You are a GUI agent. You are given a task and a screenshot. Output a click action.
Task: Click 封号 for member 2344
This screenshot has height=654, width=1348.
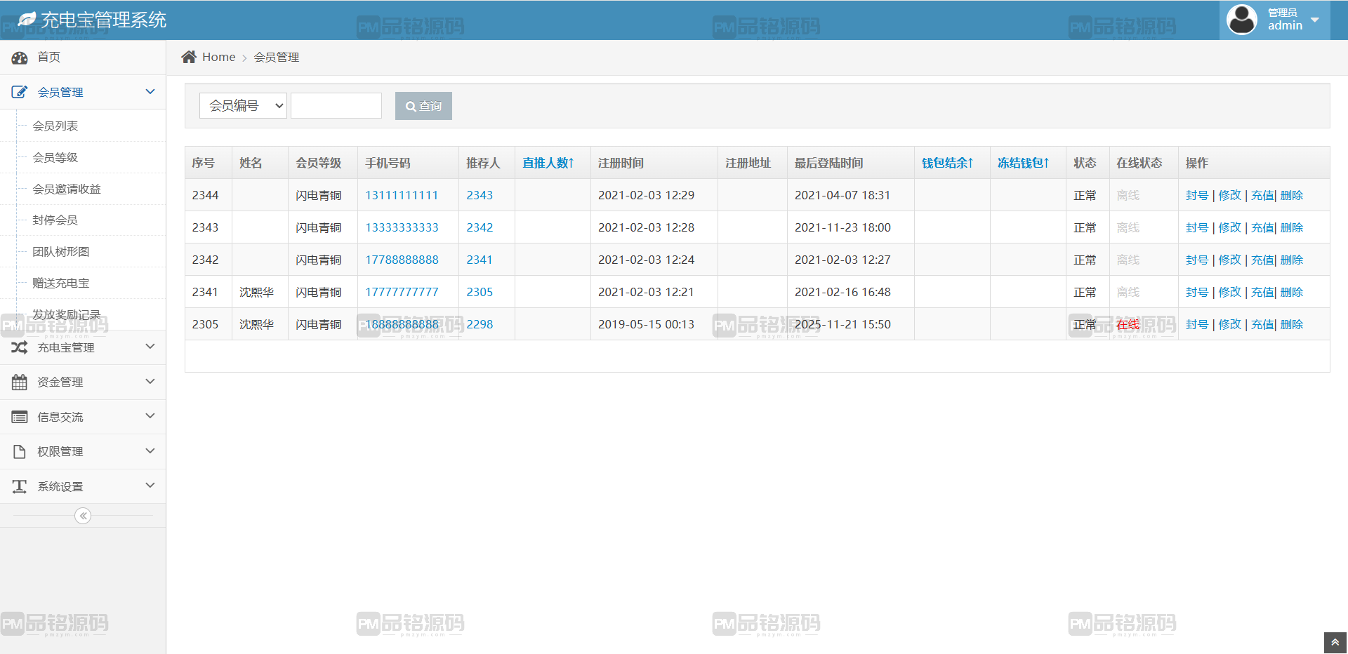pyautogui.click(x=1197, y=195)
